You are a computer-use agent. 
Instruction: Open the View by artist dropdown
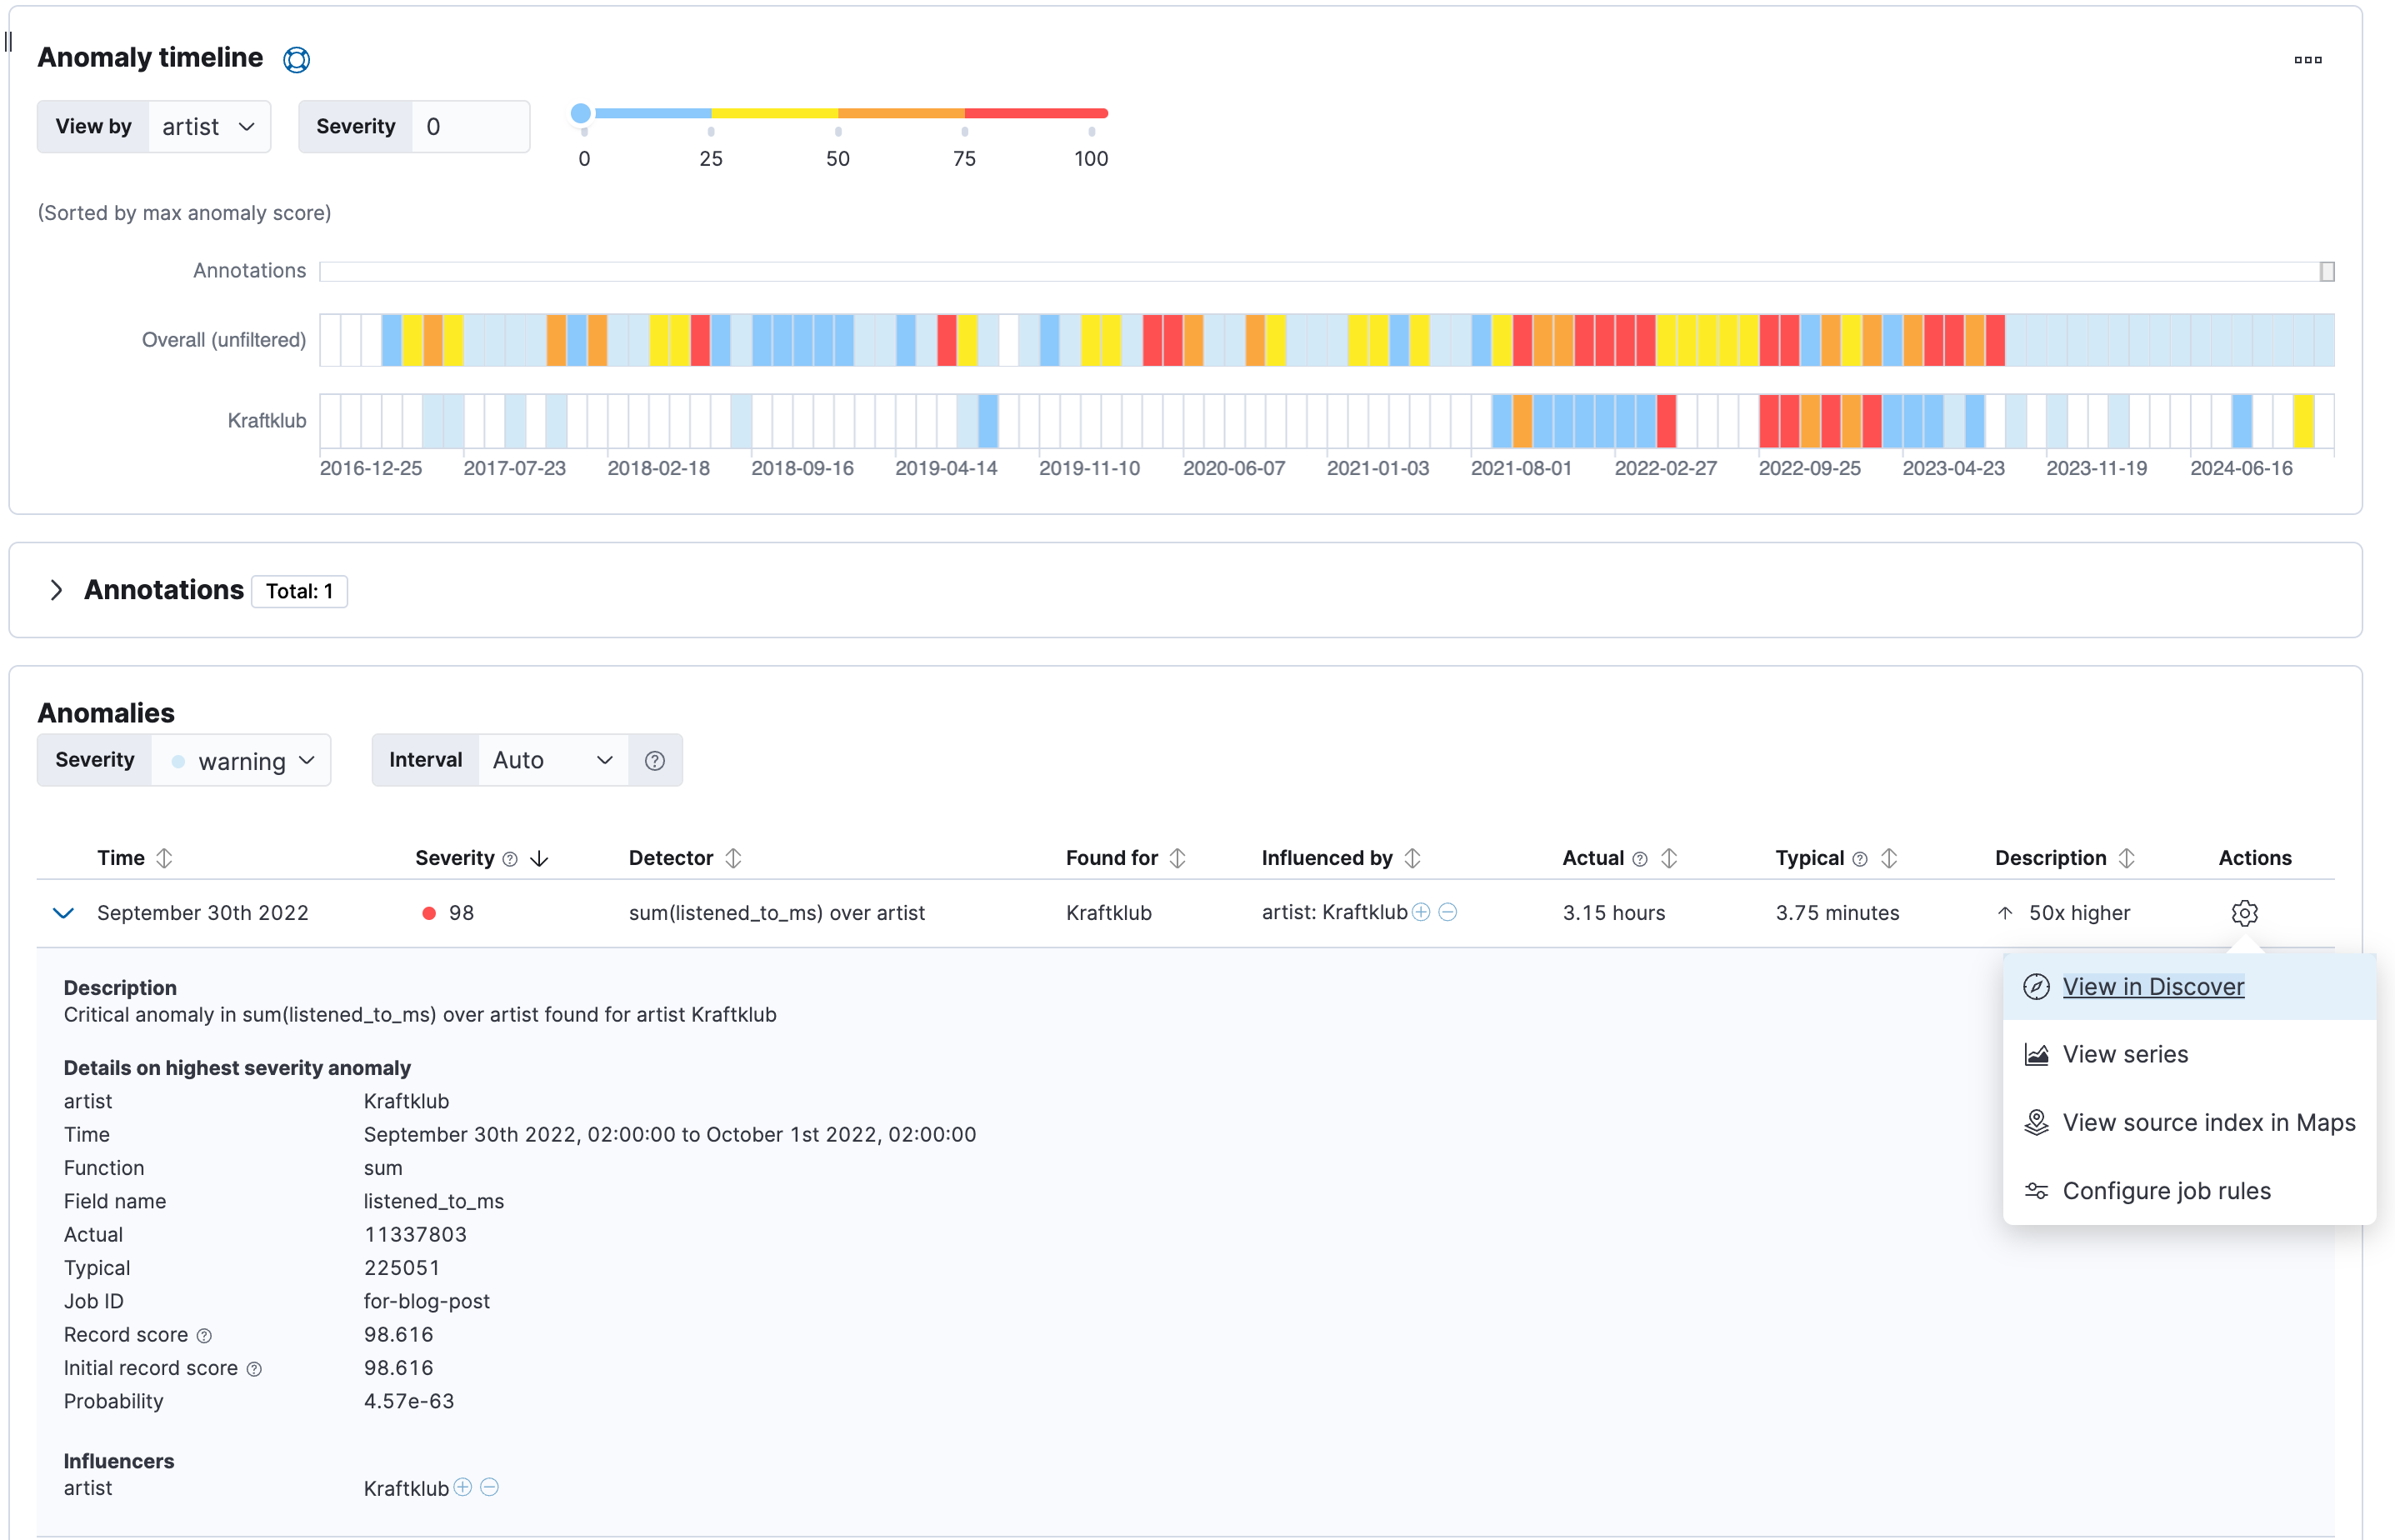click(x=208, y=127)
